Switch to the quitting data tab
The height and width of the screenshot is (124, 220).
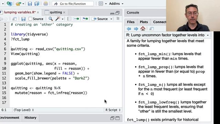click(x=56, y=12)
